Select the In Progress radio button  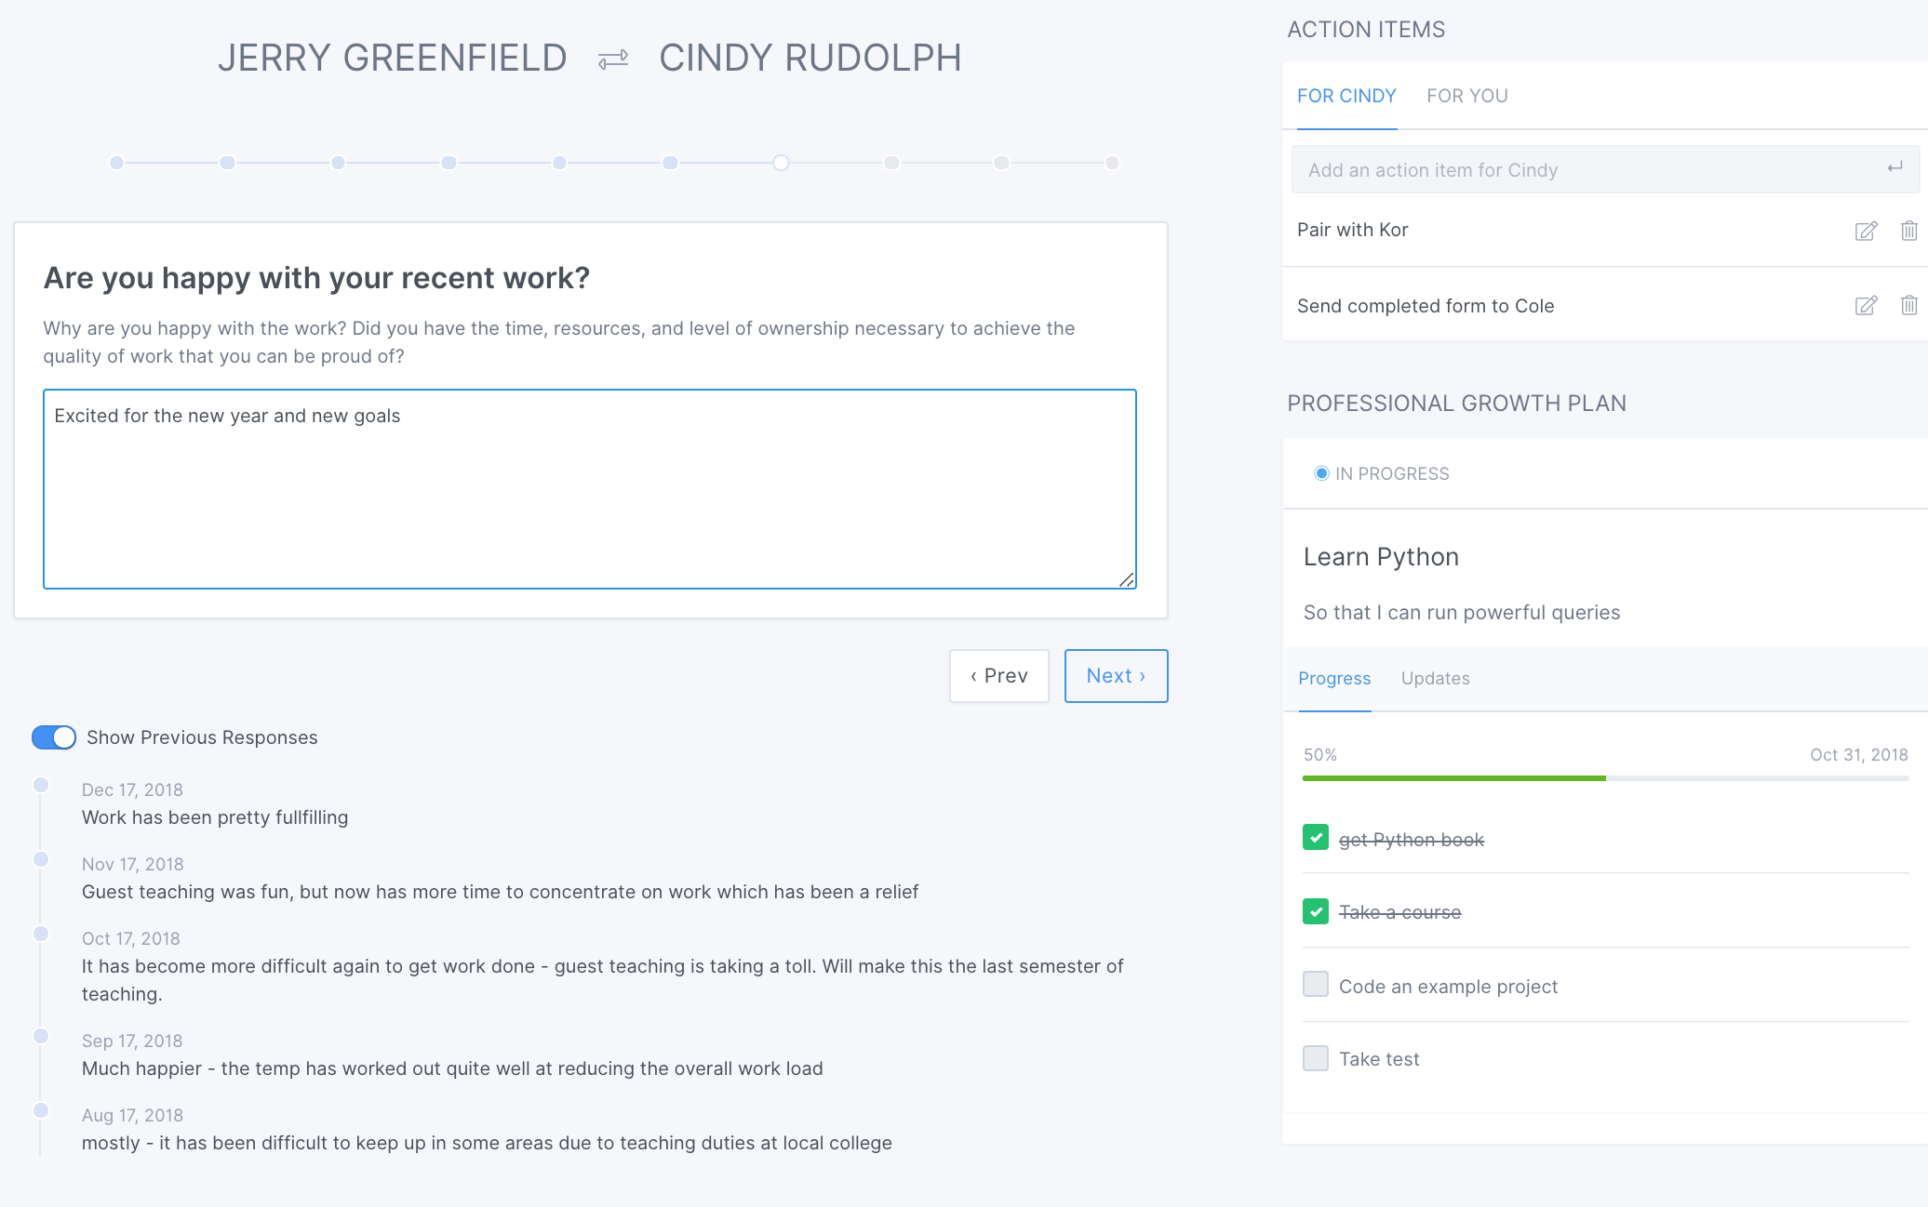[1321, 473]
